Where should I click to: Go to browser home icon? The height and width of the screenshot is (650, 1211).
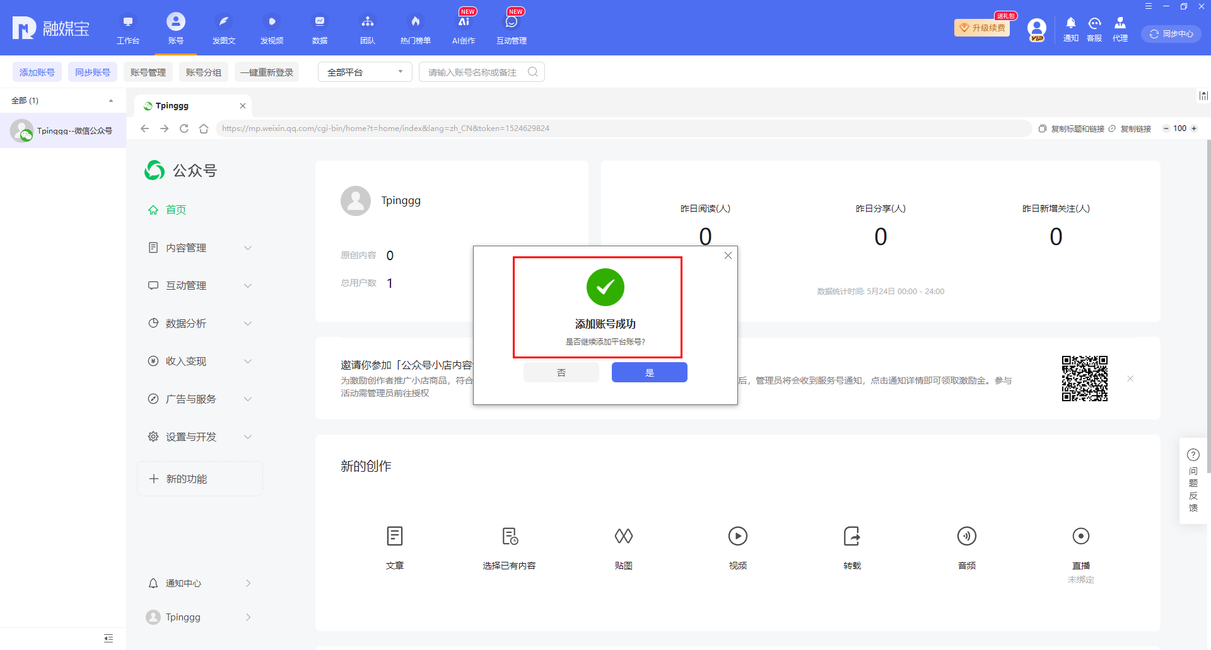[204, 128]
